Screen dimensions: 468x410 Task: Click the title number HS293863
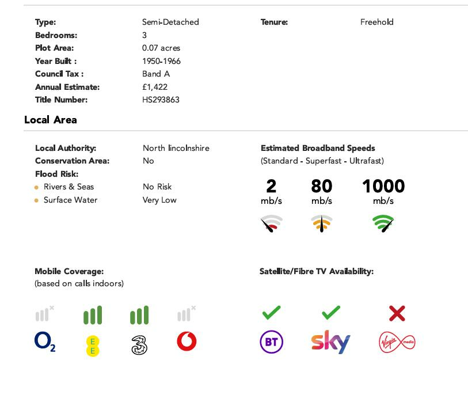161,100
